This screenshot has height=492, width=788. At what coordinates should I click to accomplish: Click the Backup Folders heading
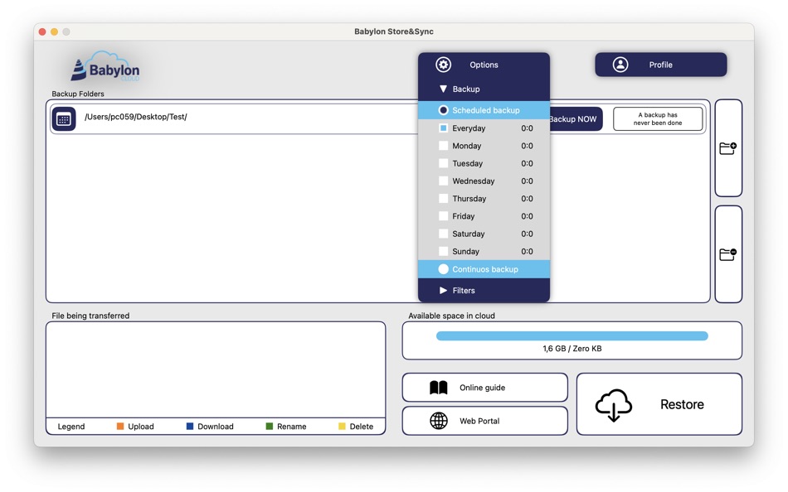tap(78, 94)
